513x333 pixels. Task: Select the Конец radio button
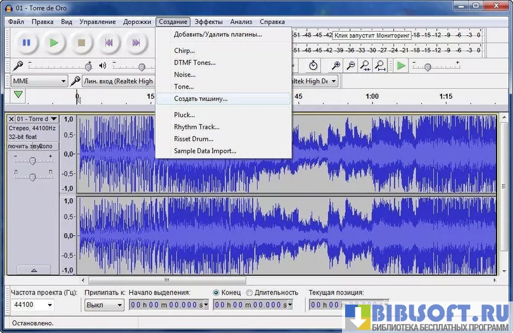click(217, 293)
